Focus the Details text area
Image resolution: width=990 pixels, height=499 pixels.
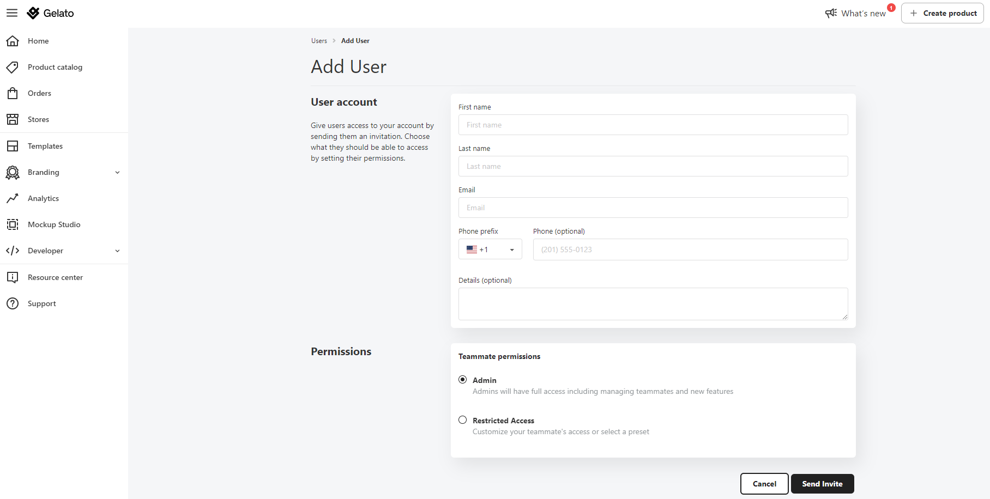[x=653, y=304]
